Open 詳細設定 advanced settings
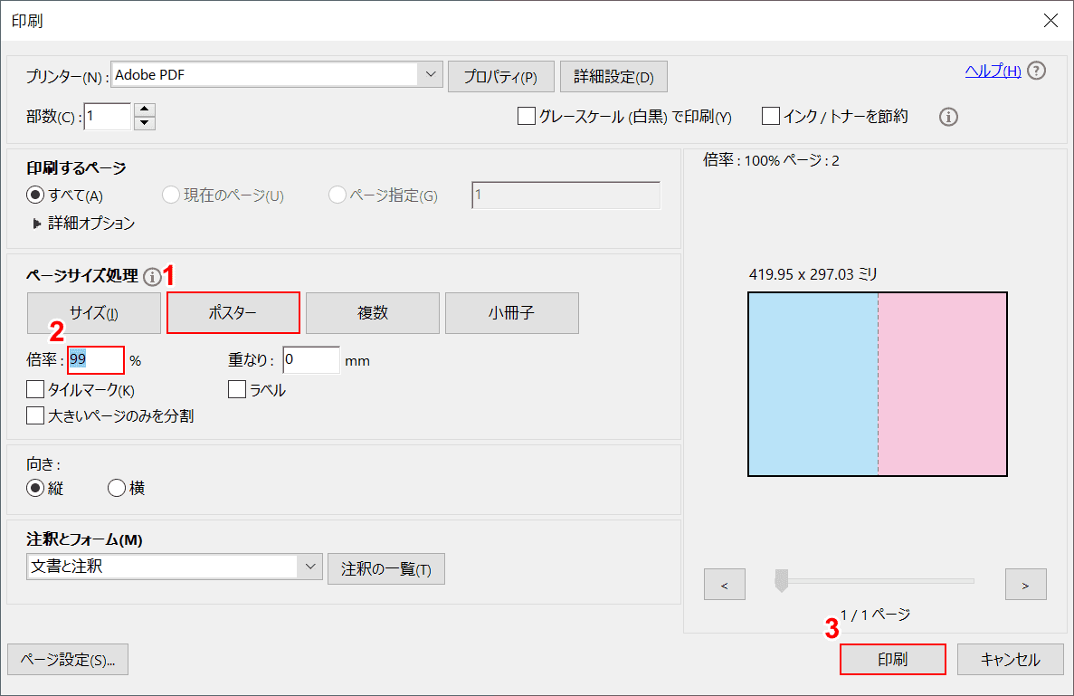Screen dimensions: 1074x696 coord(613,77)
